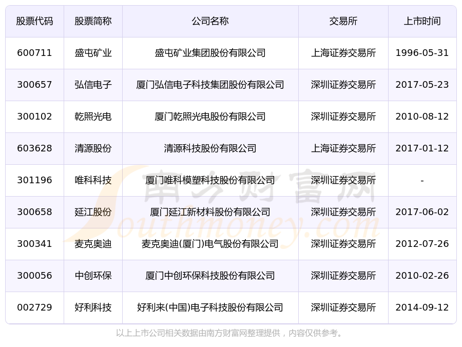Click listing date 1996-05-31
This screenshot has height=347, width=462.
pyautogui.click(x=422, y=53)
